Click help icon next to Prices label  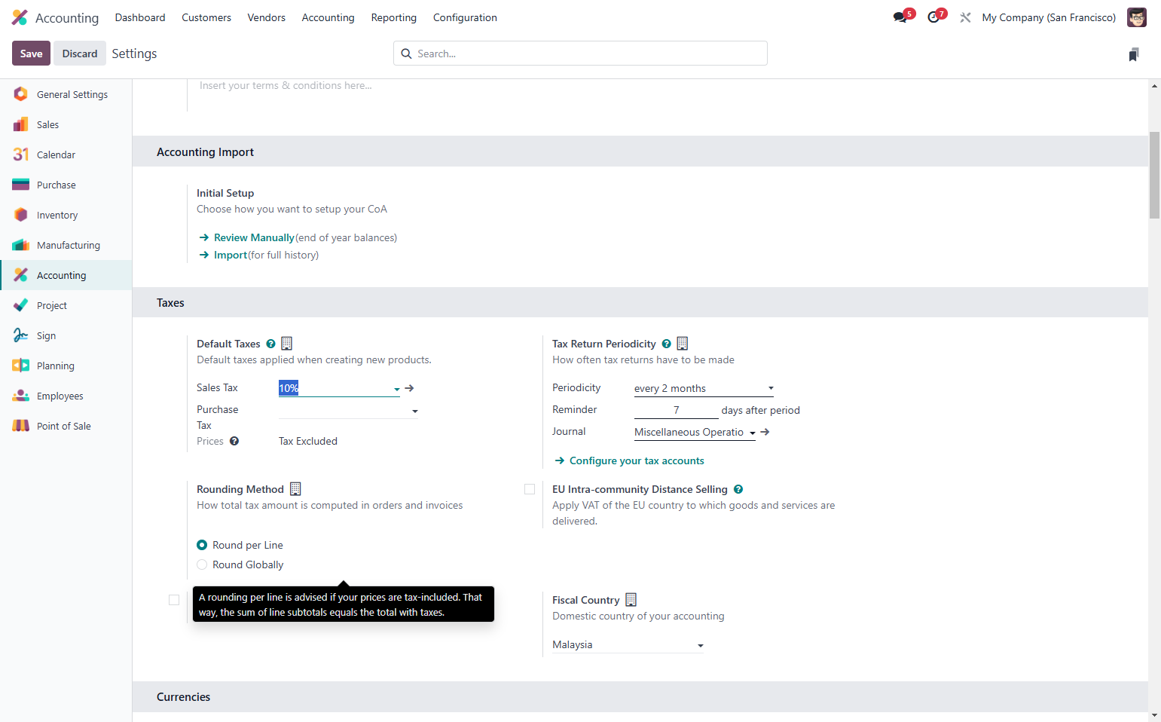(234, 441)
